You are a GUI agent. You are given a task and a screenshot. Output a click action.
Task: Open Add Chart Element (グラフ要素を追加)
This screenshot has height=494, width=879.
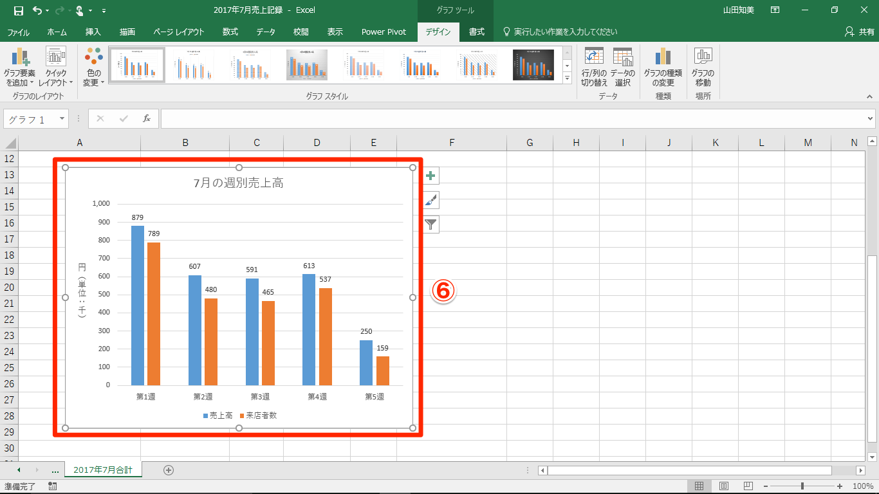click(x=19, y=68)
